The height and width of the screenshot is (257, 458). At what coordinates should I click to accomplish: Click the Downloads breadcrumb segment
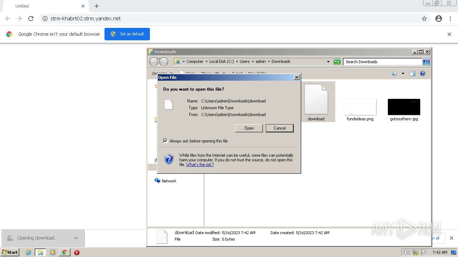281,61
